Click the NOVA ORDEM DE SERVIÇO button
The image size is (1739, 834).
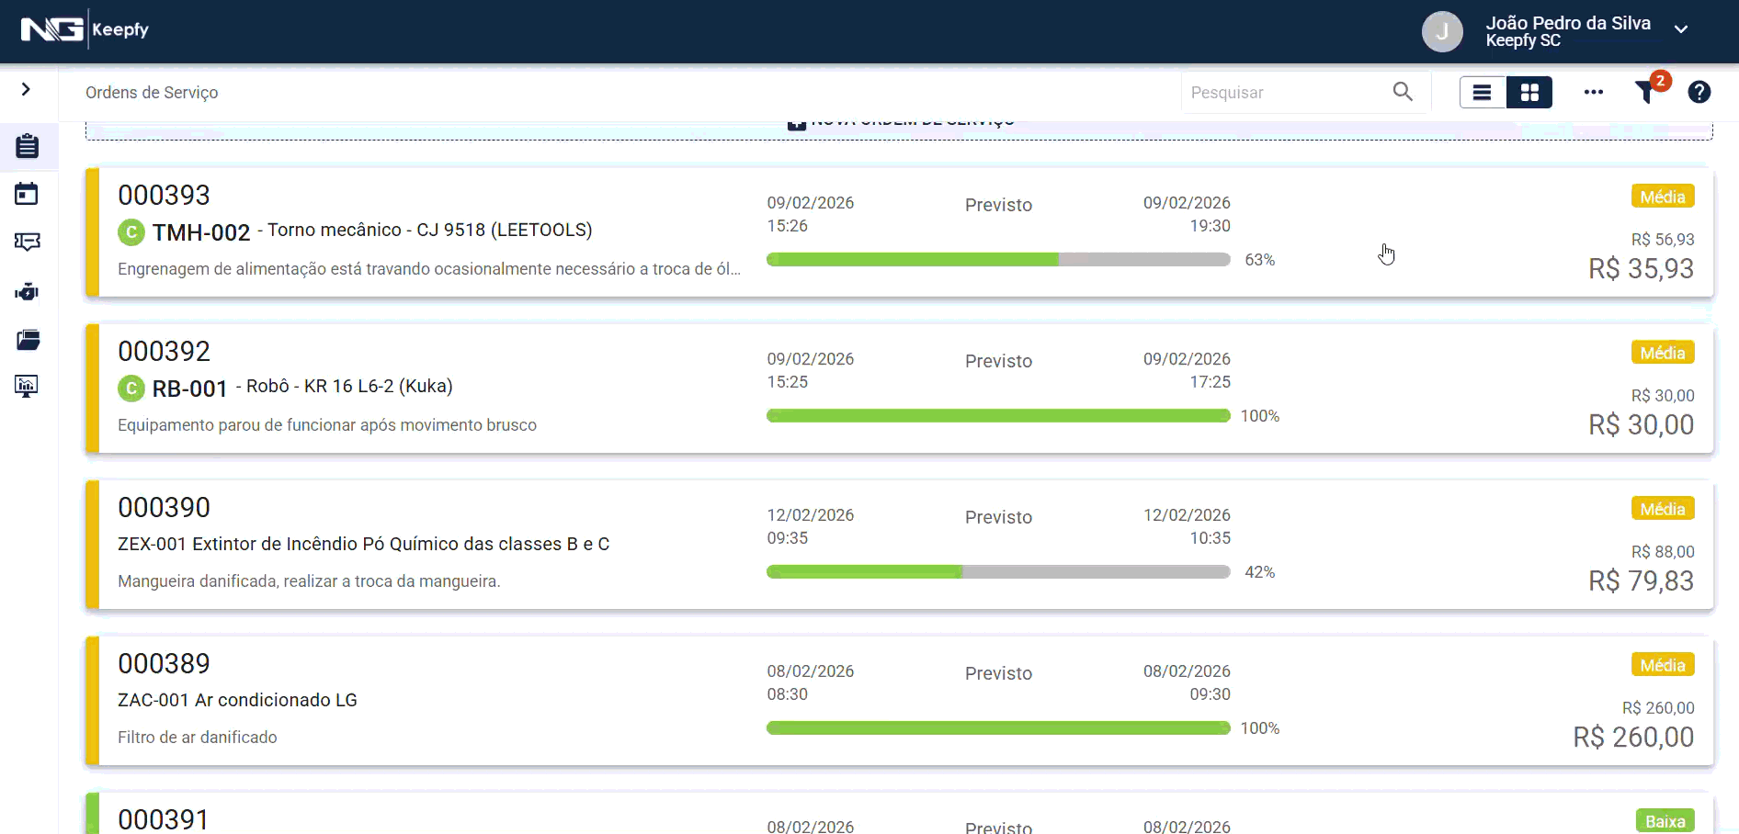(899, 119)
